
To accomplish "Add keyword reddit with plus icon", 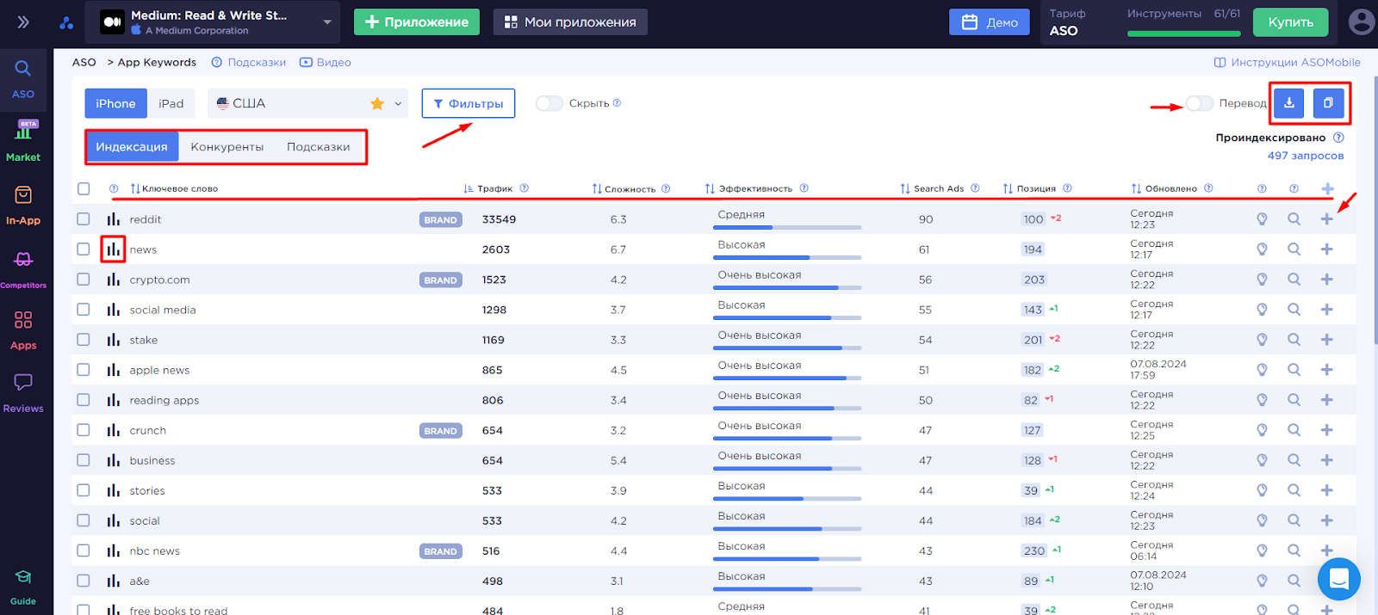I will pos(1326,219).
